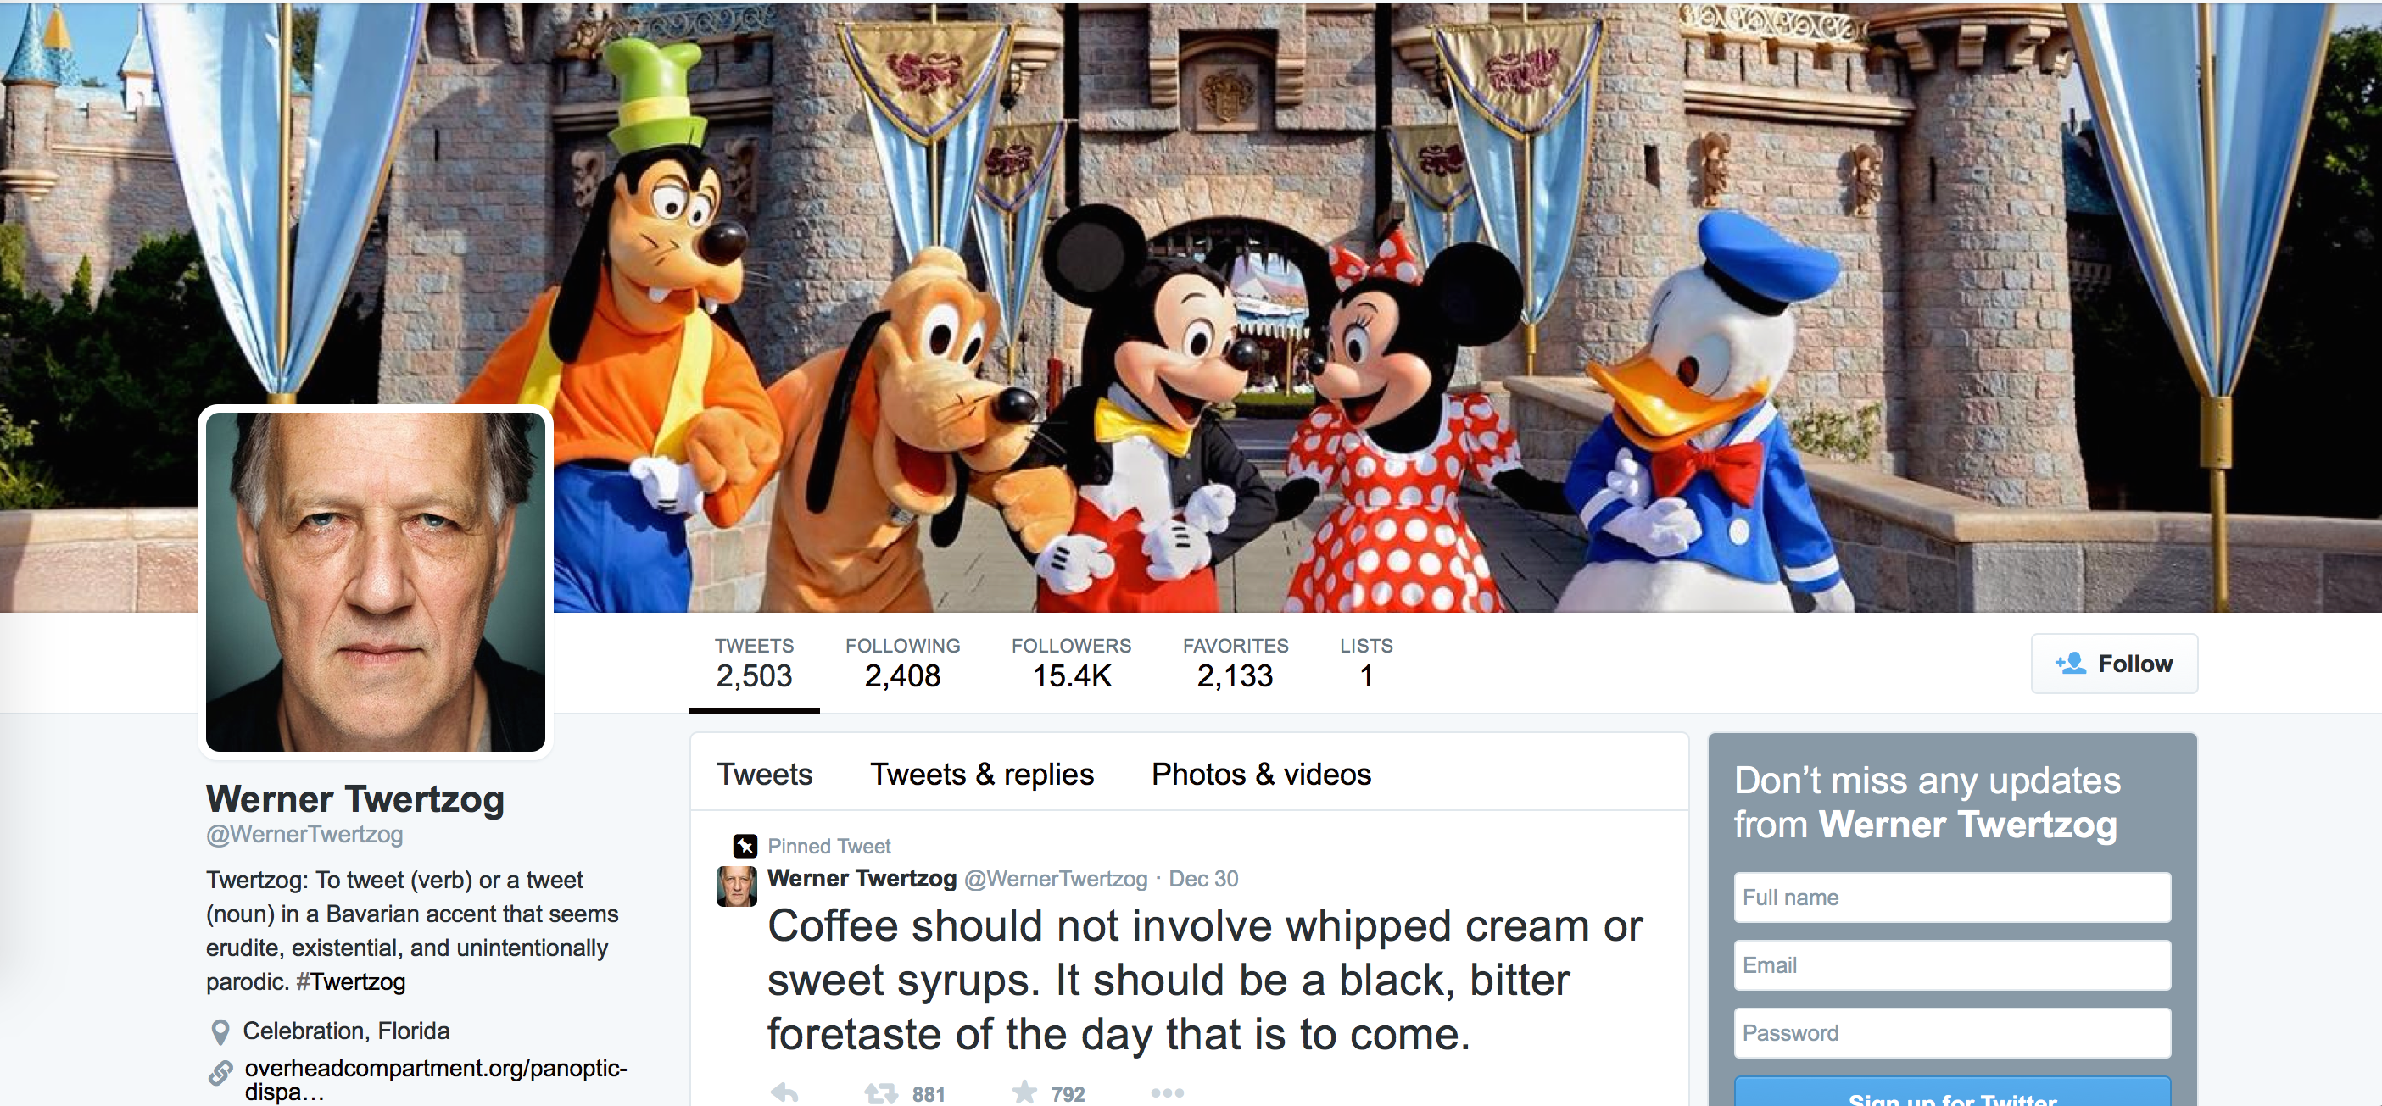Click the small avatar on pinned tweet

[737, 886]
